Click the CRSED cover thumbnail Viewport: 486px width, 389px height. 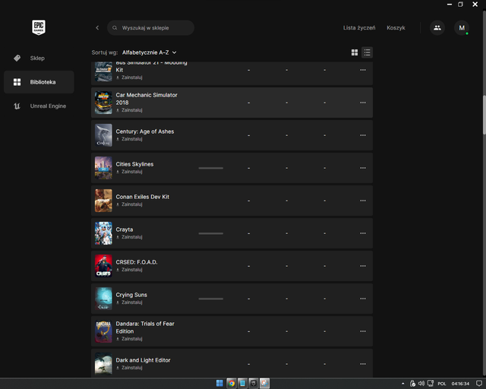pyautogui.click(x=103, y=266)
